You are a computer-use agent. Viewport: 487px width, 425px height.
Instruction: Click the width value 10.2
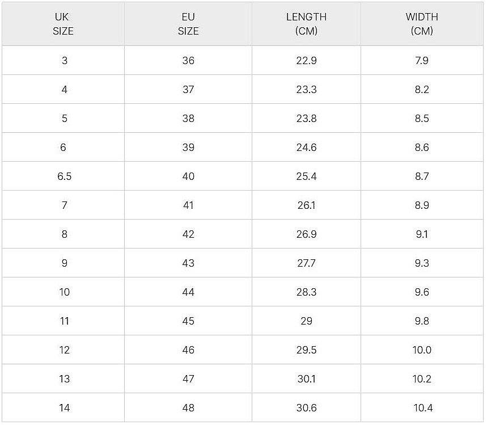pos(422,378)
